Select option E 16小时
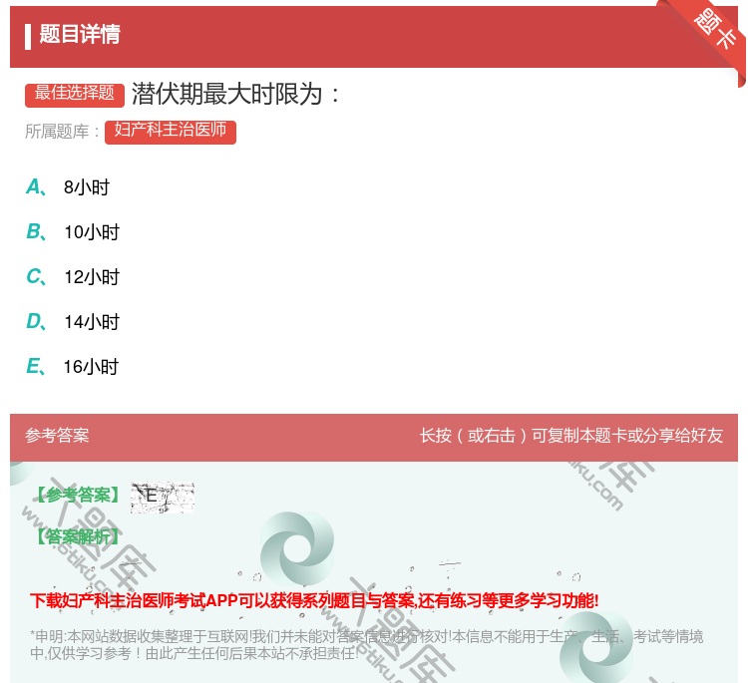Viewport: 748px width, 683px height. click(x=72, y=366)
